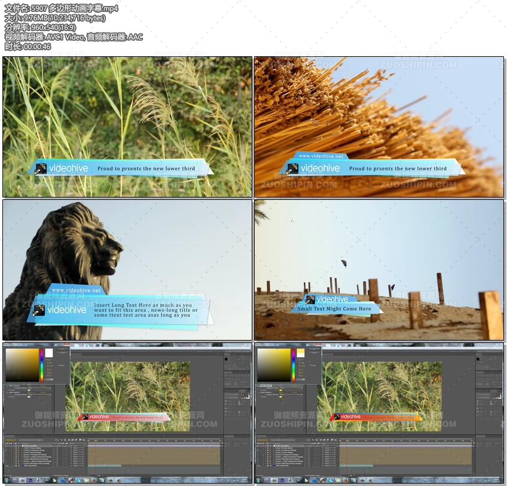Open the lion statue thumbnail

(127, 269)
